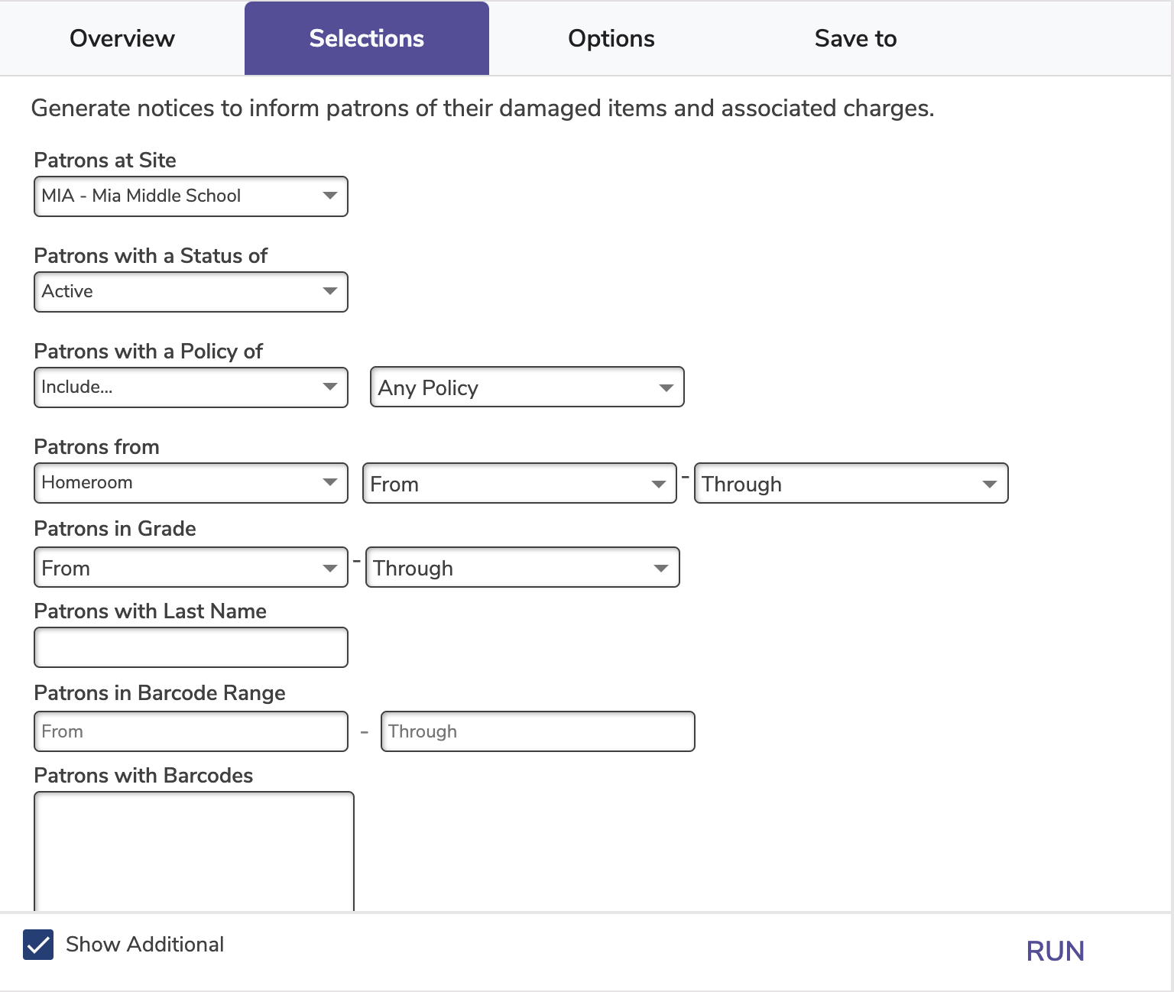Click the Barcode Range From field
1174x992 pixels.
[191, 731]
